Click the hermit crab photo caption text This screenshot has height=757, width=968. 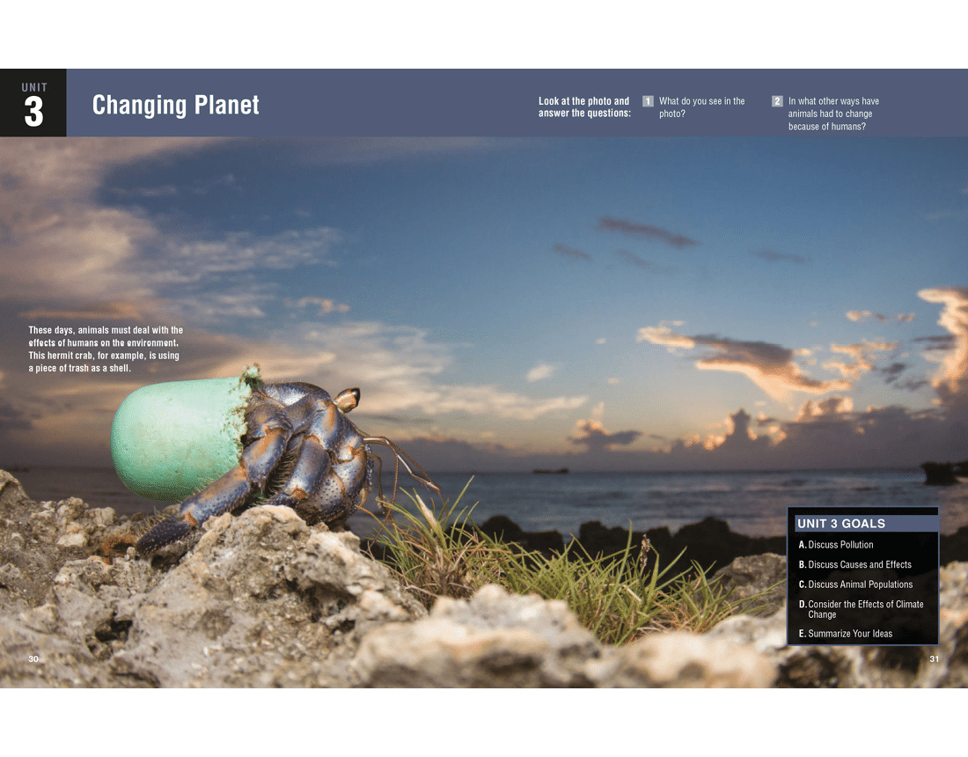(x=106, y=349)
